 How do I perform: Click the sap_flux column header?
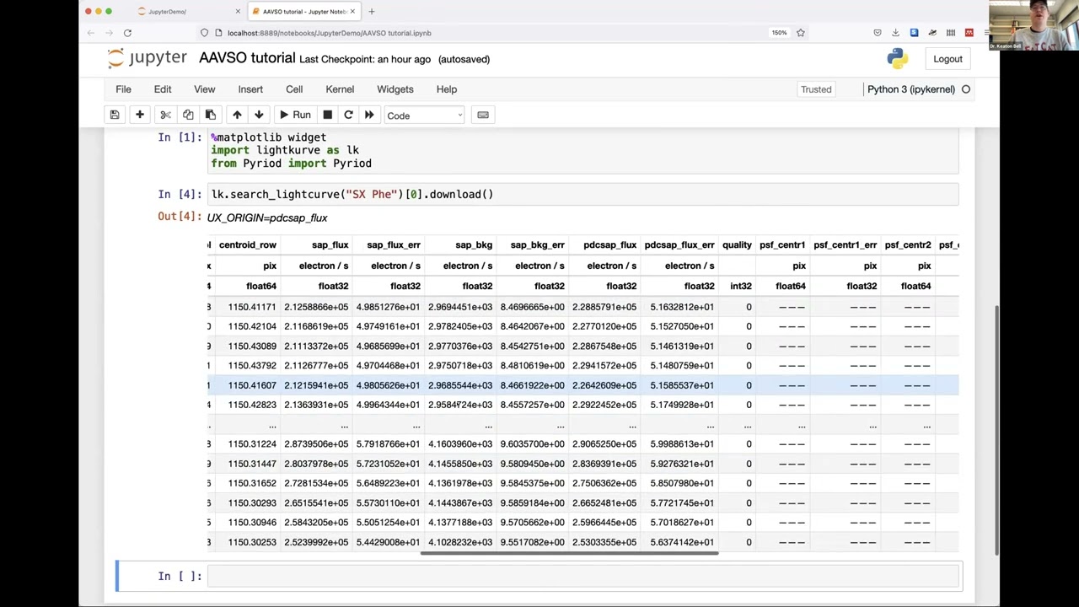330,244
